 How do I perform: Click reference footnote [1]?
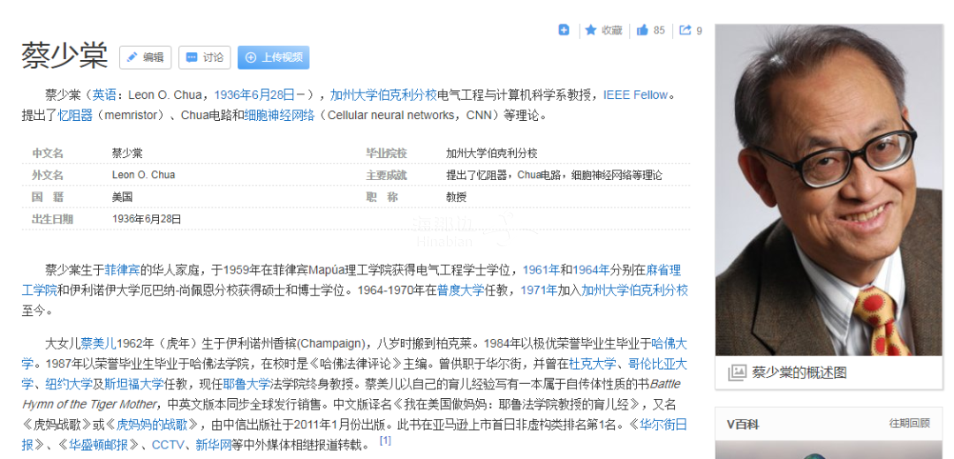385,440
